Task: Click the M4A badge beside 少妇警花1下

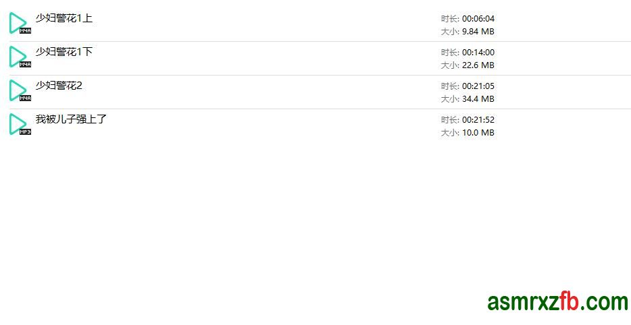Action: (x=26, y=65)
